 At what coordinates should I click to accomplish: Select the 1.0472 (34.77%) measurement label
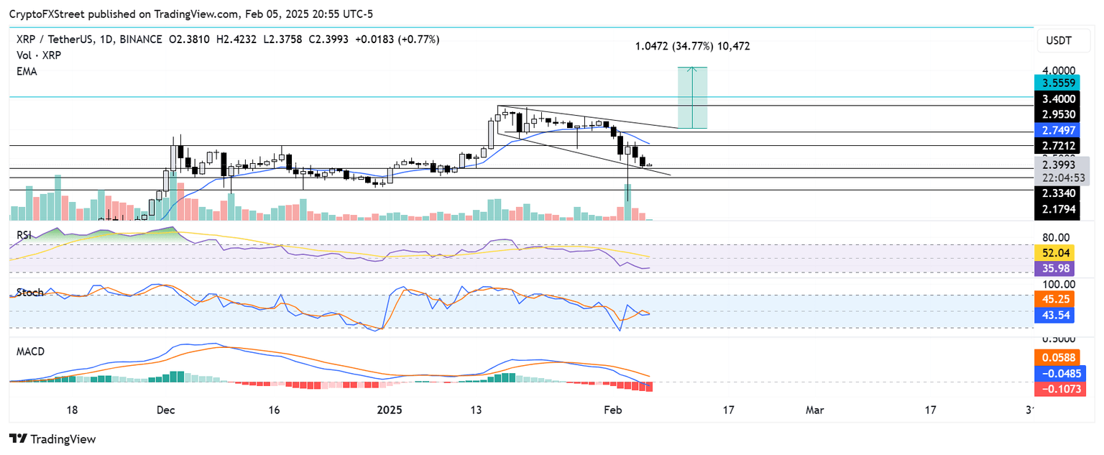tap(693, 47)
